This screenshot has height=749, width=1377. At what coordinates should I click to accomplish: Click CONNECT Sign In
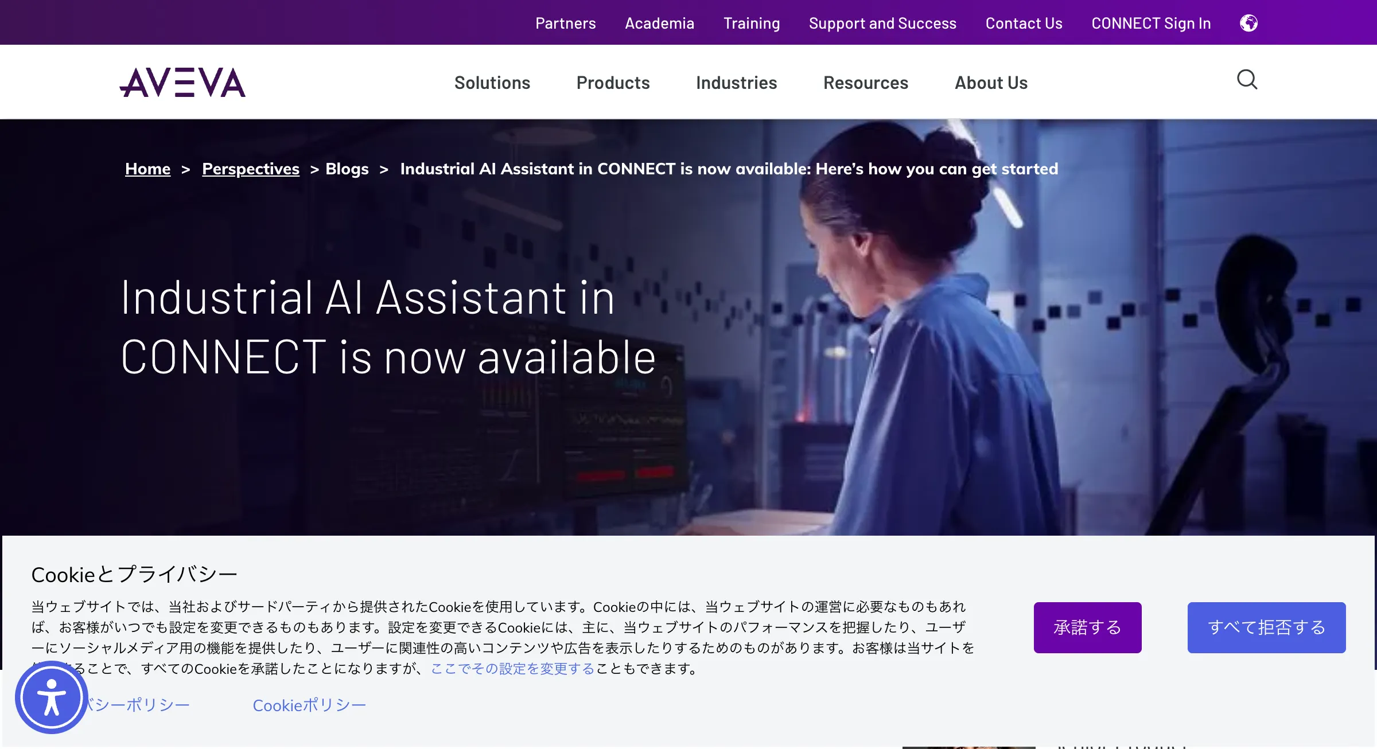(x=1151, y=24)
